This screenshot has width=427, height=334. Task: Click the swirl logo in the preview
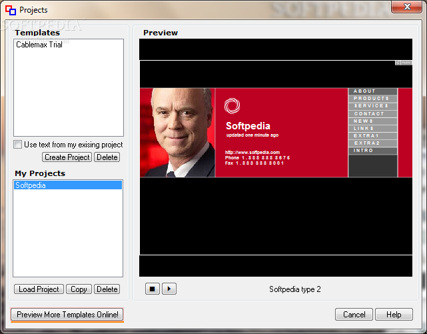click(232, 106)
